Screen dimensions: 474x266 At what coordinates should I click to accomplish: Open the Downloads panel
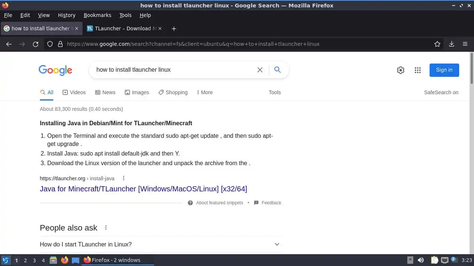point(451,44)
